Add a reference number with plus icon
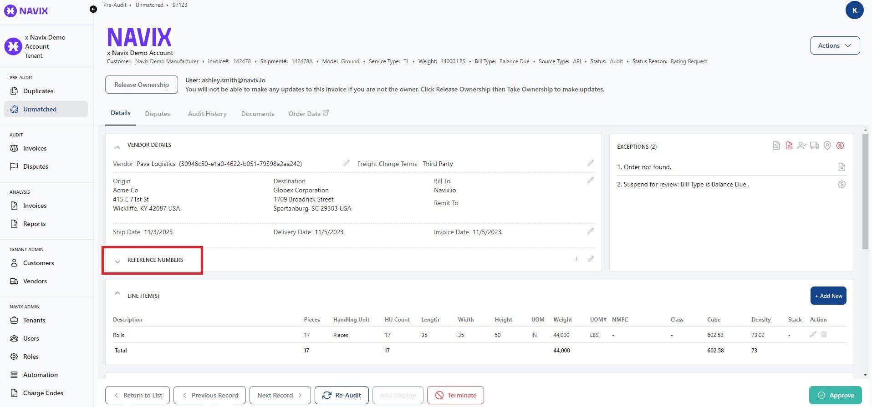Image resolution: width=872 pixels, height=407 pixels. coord(576,259)
